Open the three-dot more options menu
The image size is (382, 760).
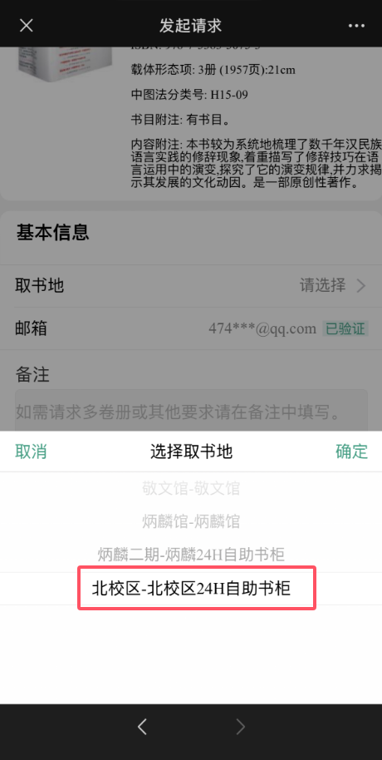[x=356, y=26]
